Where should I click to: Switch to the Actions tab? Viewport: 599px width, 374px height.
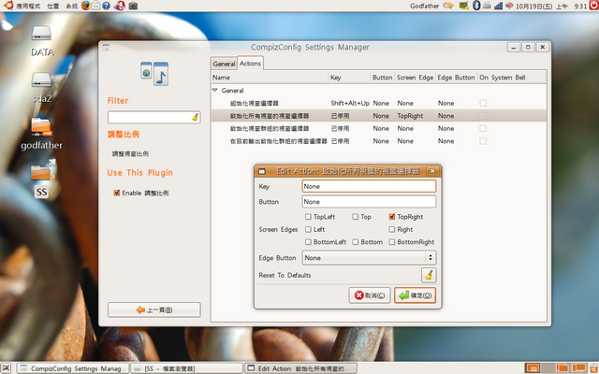point(250,64)
